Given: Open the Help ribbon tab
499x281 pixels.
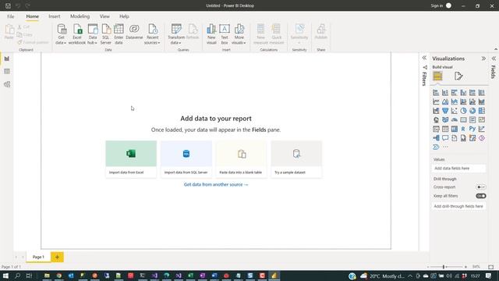Looking at the screenshot, I should coord(124,16).
